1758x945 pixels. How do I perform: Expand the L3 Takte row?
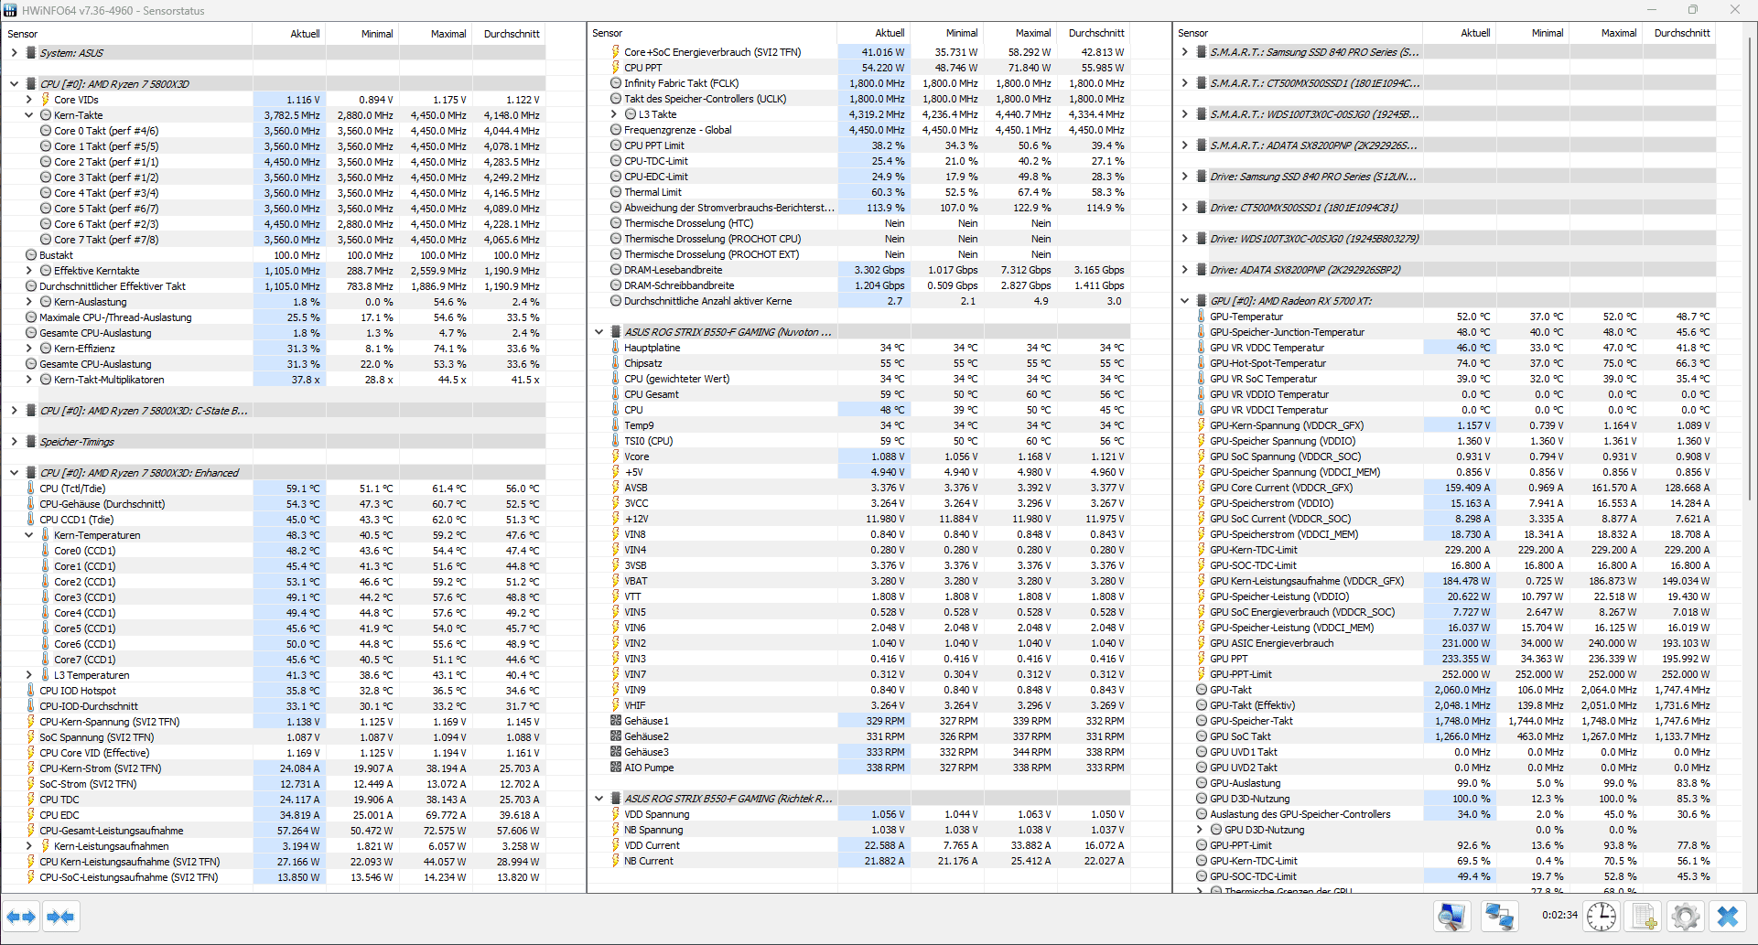[x=614, y=114]
